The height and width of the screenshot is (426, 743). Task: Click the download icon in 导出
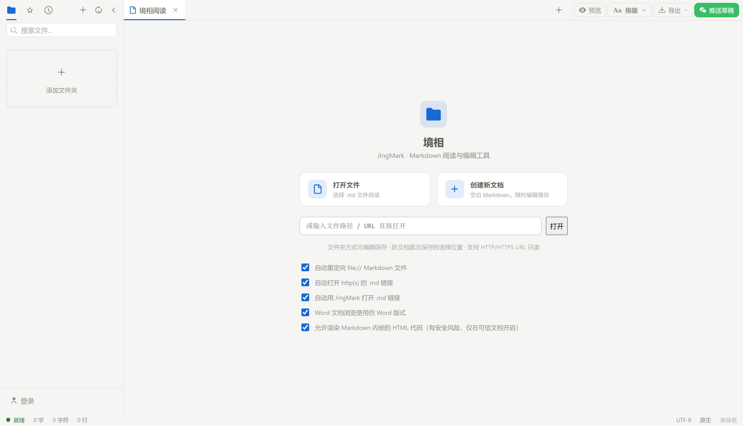click(x=662, y=10)
